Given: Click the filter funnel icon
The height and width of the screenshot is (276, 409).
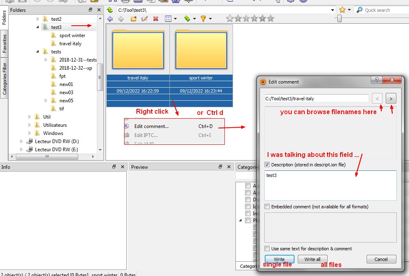Looking at the screenshot, I should pos(203,19).
